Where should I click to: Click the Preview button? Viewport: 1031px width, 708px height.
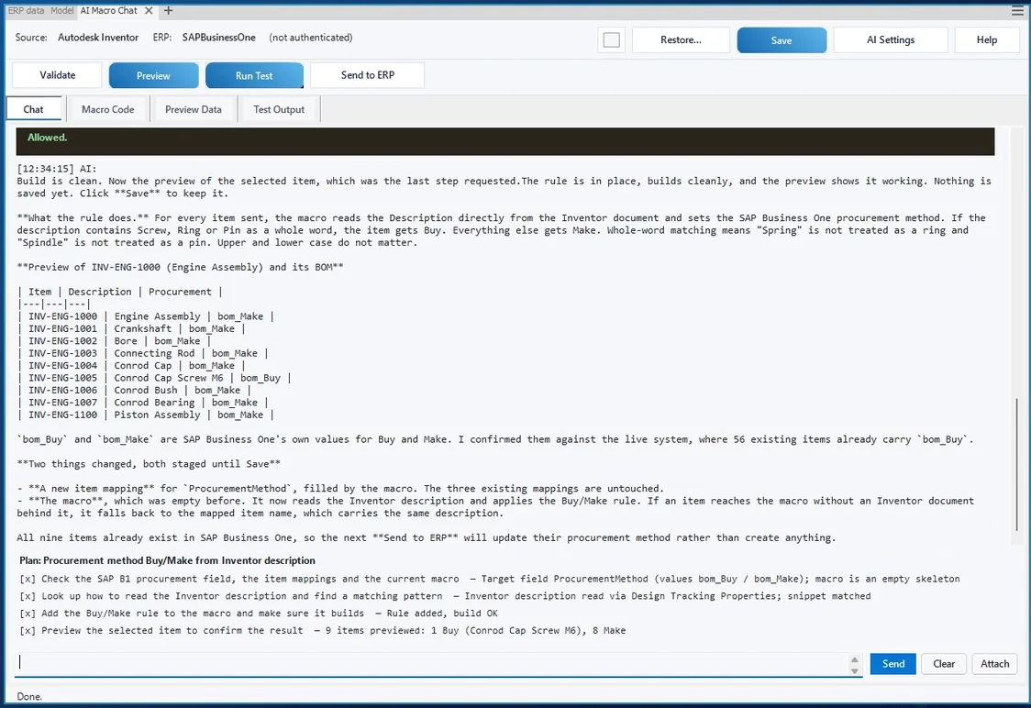(x=153, y=75)
